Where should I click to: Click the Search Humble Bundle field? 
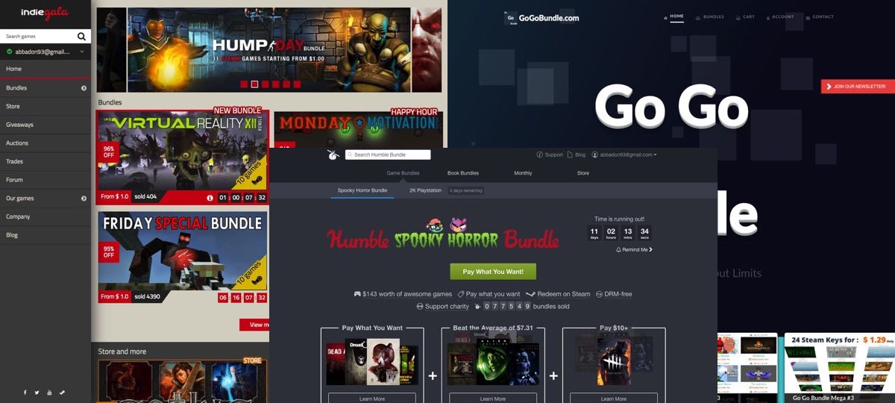(x=388, y=154)
